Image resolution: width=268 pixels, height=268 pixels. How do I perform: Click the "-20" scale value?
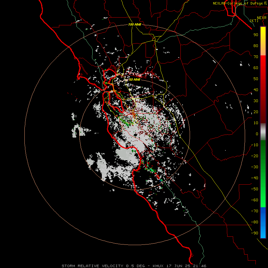255,156
